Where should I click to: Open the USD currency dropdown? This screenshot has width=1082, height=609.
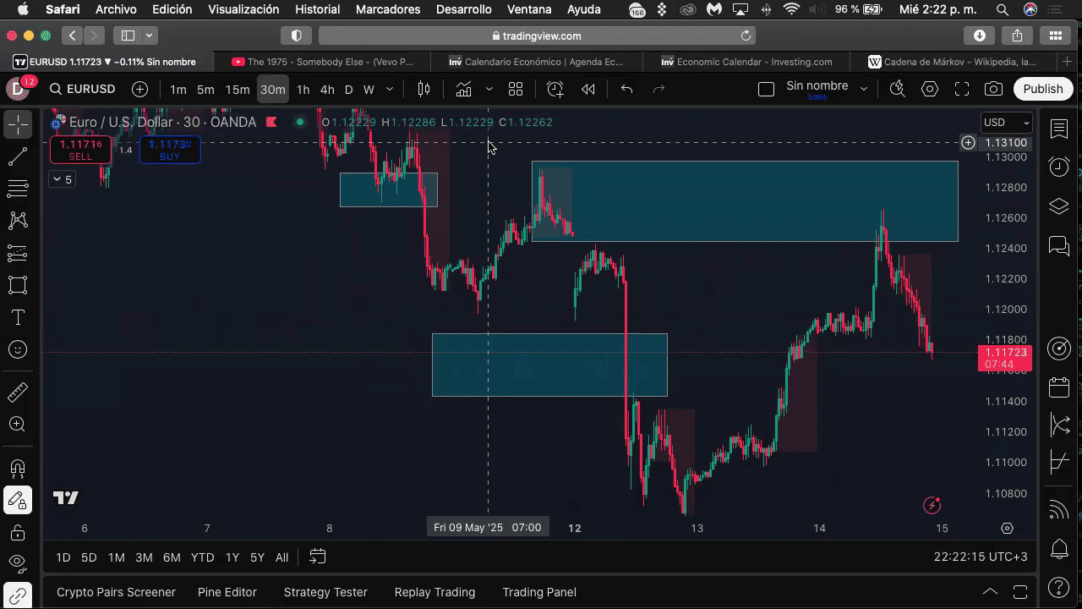pyautogui.click(x=1006, y=123)
